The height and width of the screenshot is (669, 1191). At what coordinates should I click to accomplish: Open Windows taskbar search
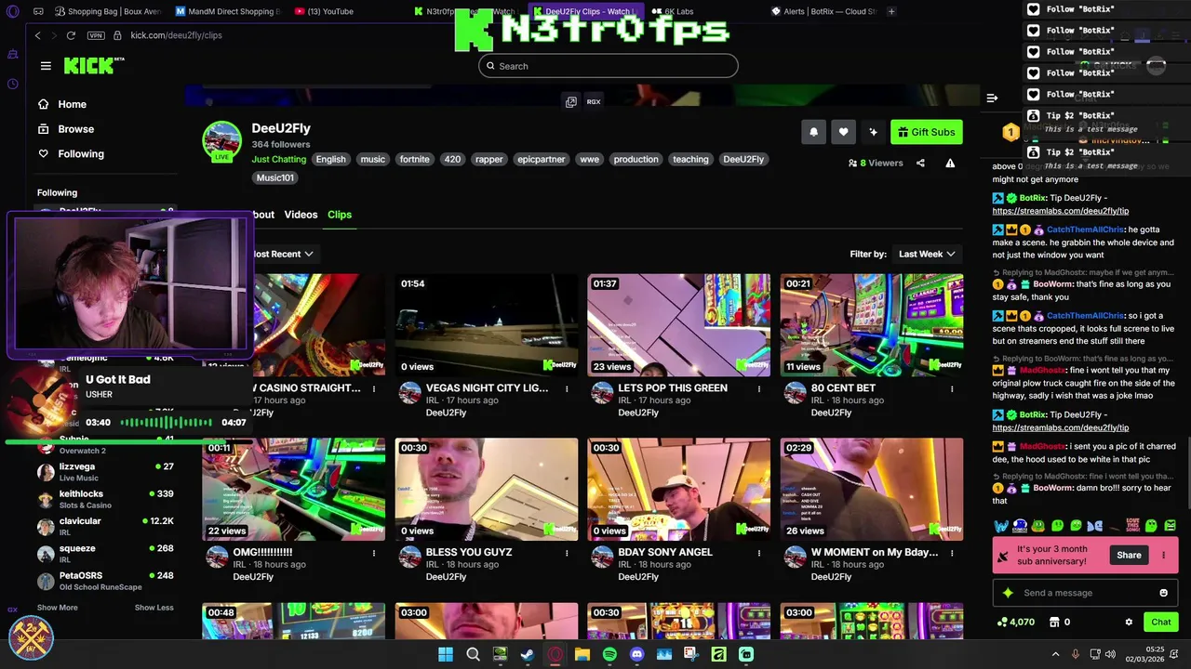pyautogui.click(x=473, y=654)
